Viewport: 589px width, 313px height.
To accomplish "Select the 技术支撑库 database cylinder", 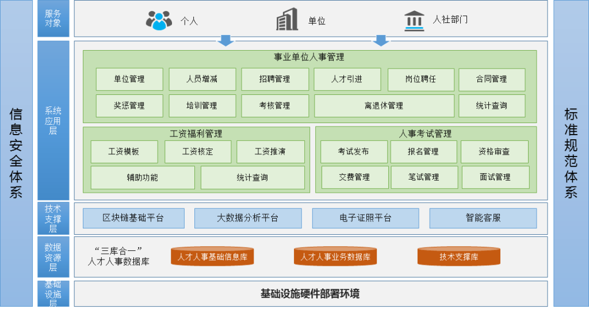I will pyautogui.click(x=458, y=257).
